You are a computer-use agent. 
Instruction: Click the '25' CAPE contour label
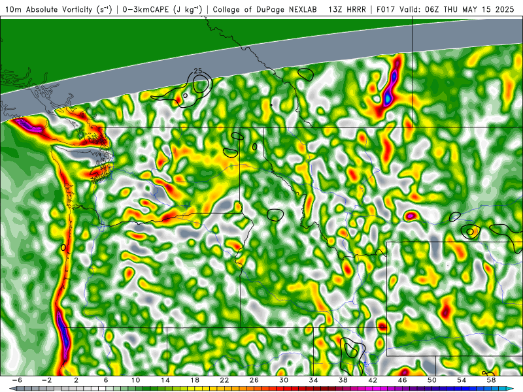click(x=198, y=71)
